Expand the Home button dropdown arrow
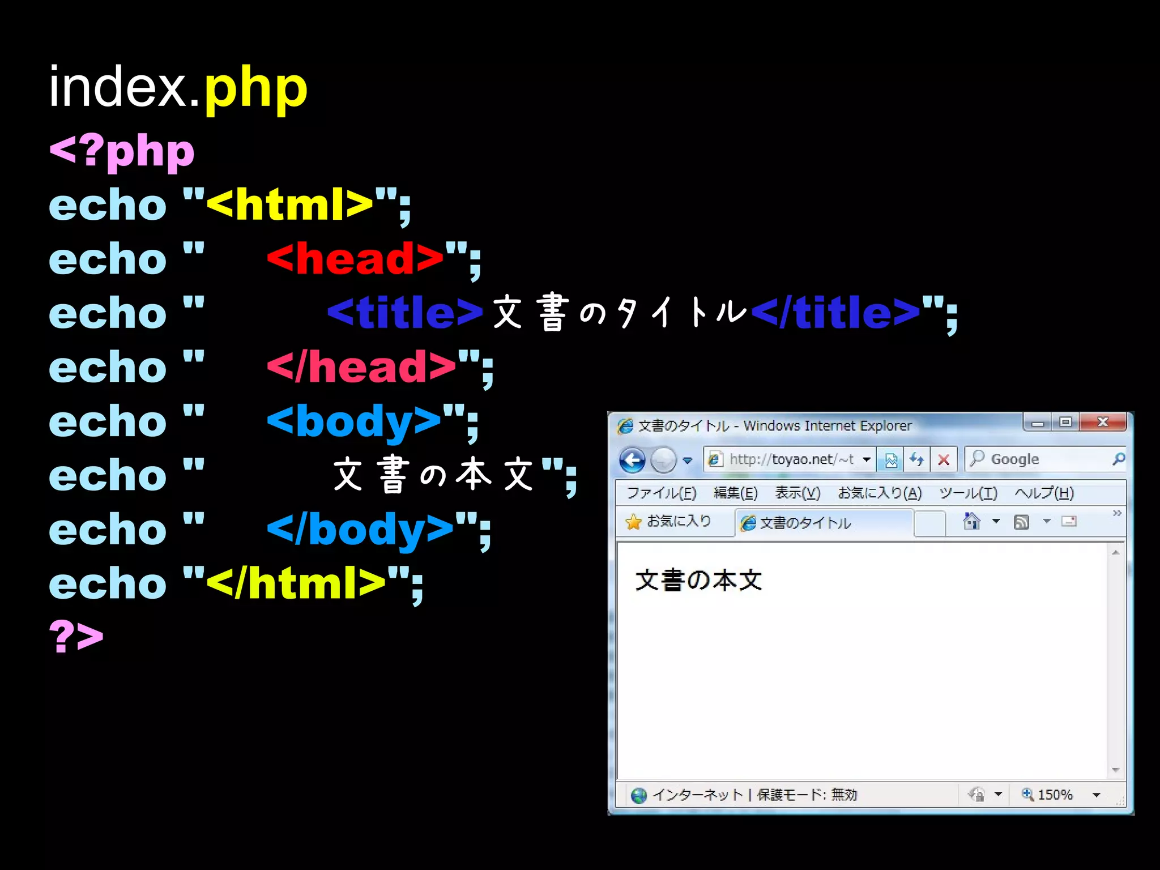Image resolution: width=1160 pixels, height=870 pixels. (x=996, y=521)
